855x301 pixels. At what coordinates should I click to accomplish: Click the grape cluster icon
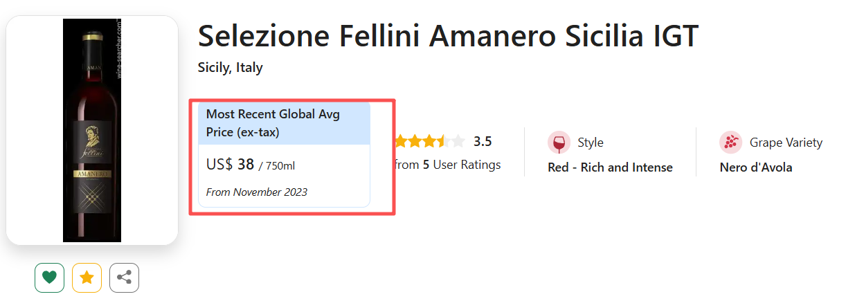pos(730,143)
